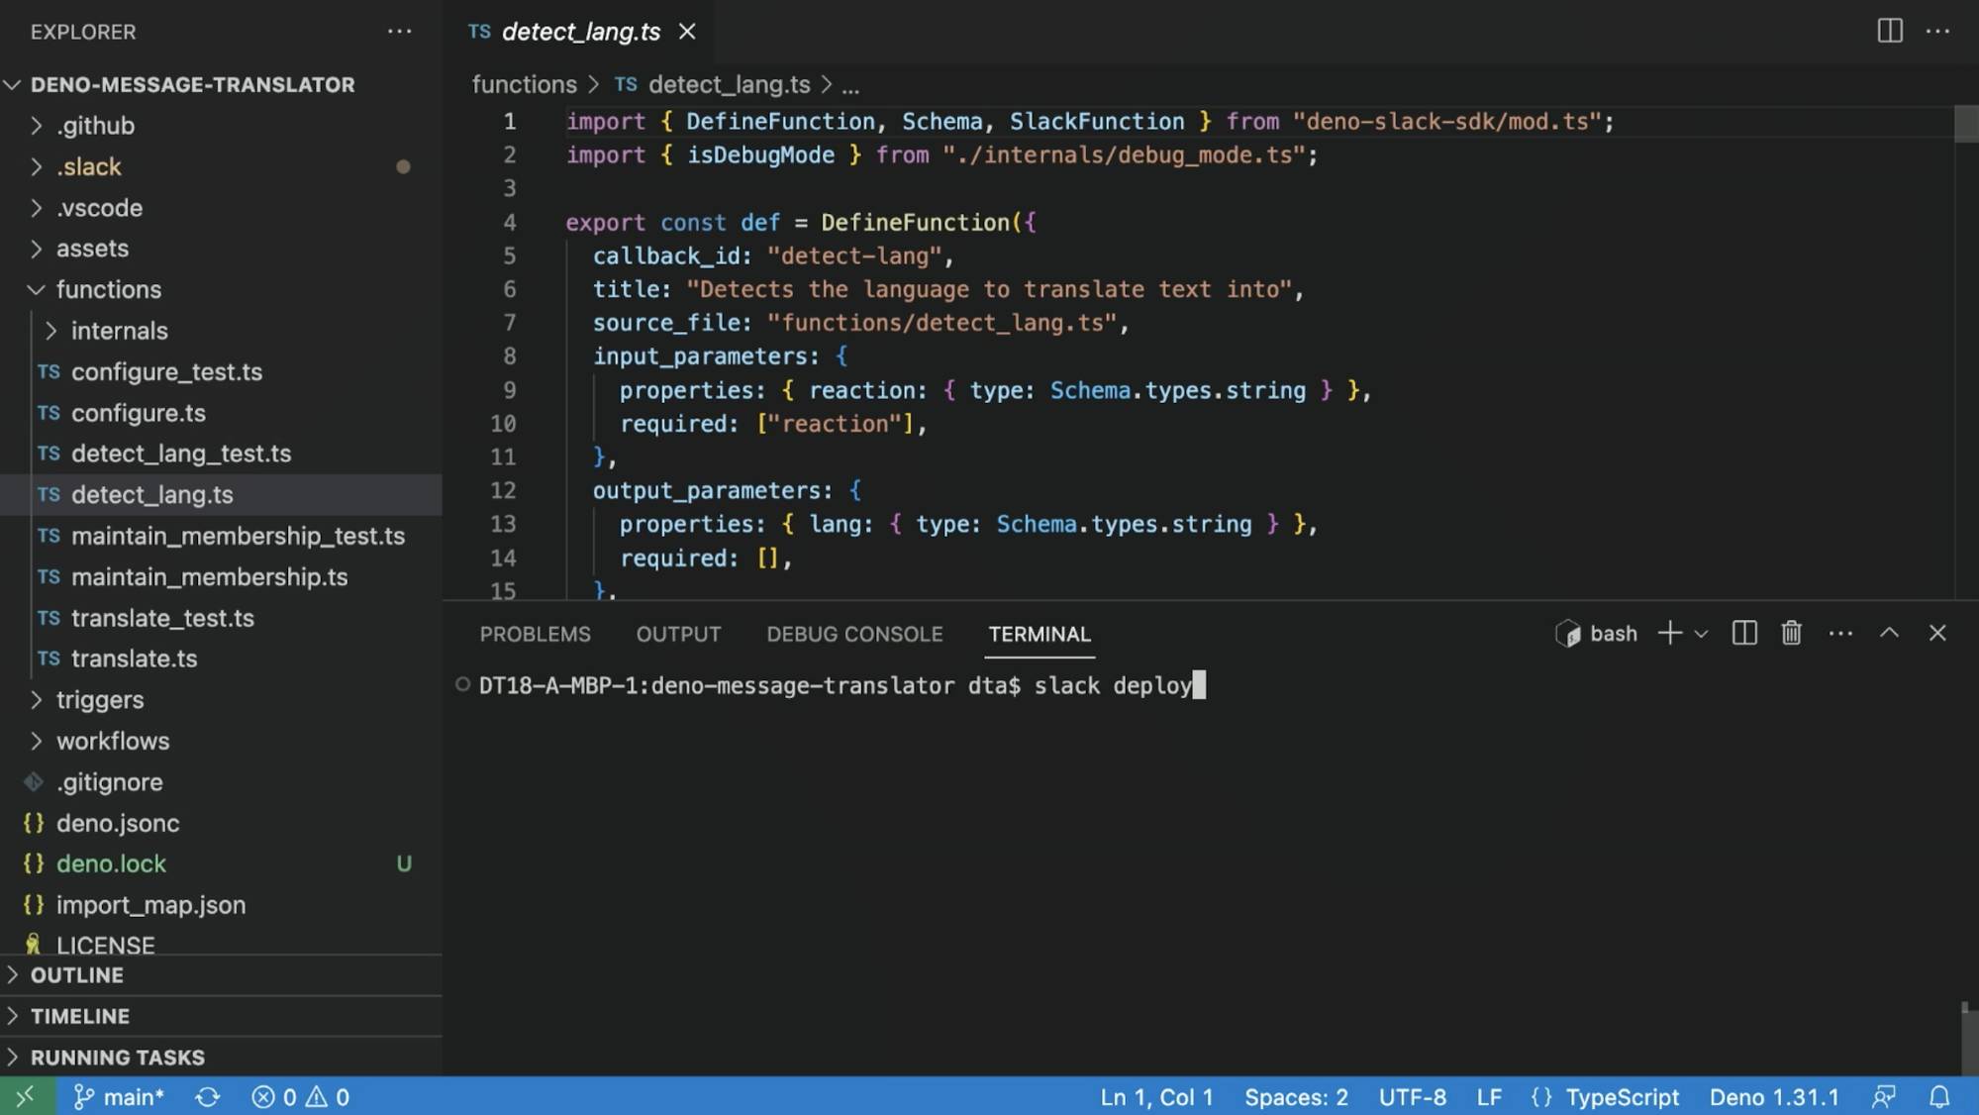Open the terminal profile dropdown next to bash
The height and width of the screenshot is (1115, 1979).
[1701, 633]
